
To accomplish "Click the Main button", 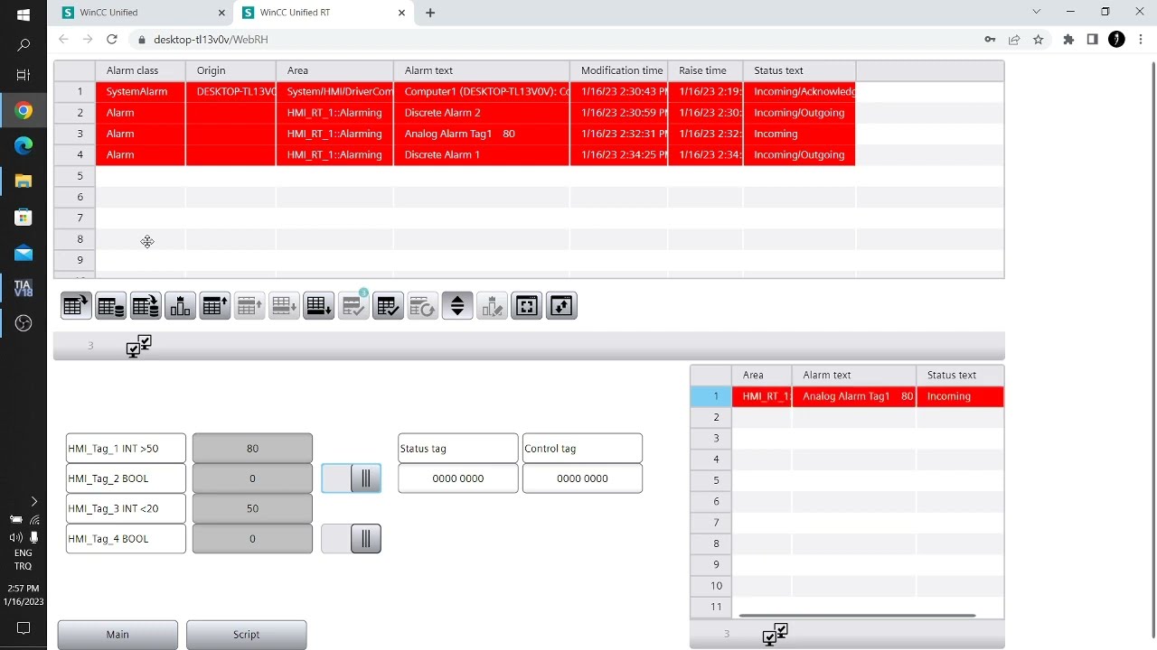I will [118, 635].
